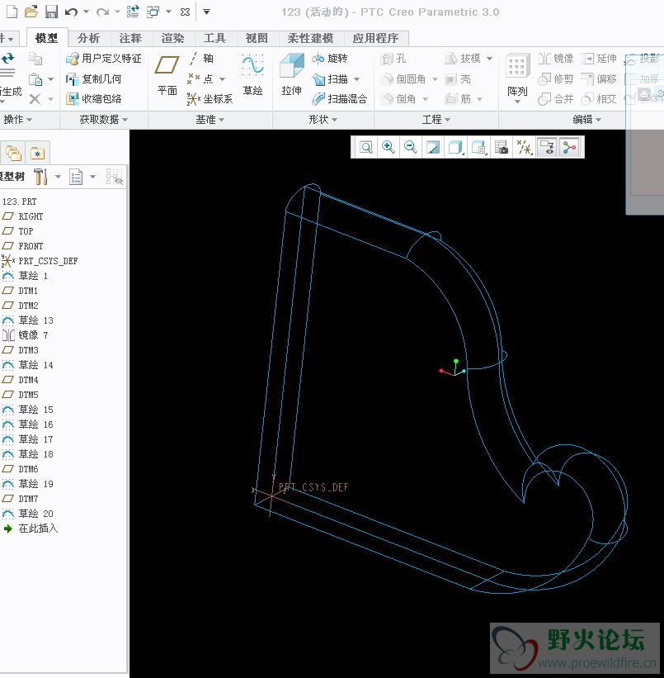The width and height of the screenshot is (664, 678).
Task: Expand the Datum (基准) group
Action: tap(210, 120)
